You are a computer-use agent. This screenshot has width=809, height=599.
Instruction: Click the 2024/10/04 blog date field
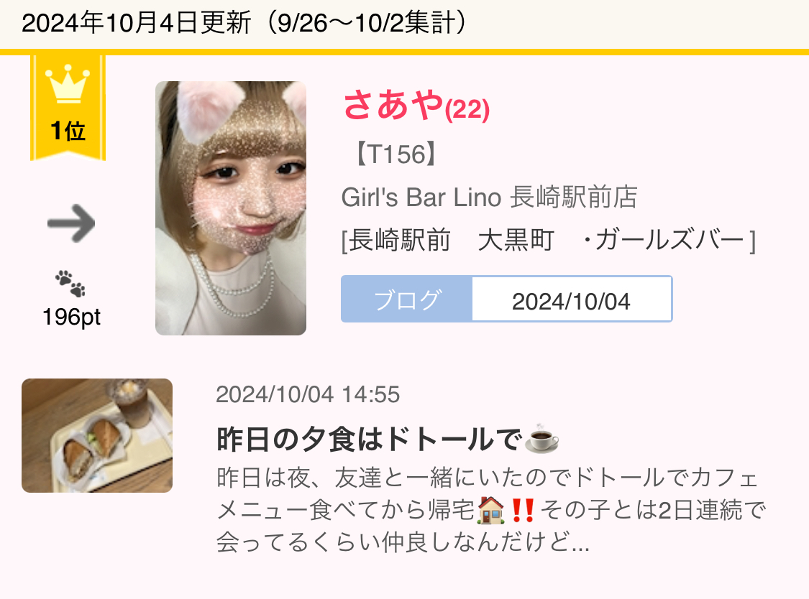click(x=572, y=299)
